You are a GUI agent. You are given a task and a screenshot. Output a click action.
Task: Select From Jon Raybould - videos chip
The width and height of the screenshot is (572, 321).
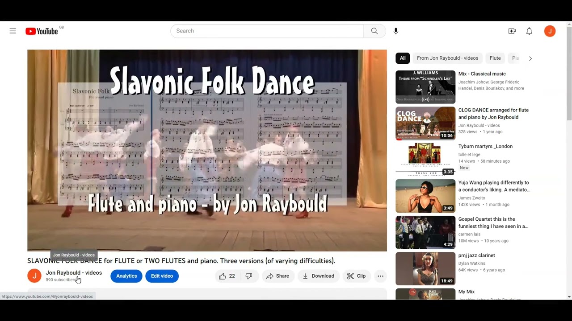pyautogui.click(x=447, y=58)
